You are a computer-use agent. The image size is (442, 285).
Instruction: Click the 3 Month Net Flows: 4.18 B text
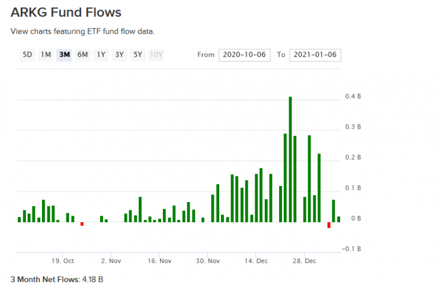pos(57,279)
